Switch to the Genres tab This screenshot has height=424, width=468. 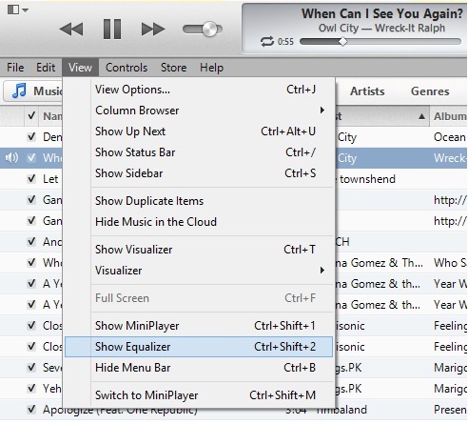coord(430,91)
